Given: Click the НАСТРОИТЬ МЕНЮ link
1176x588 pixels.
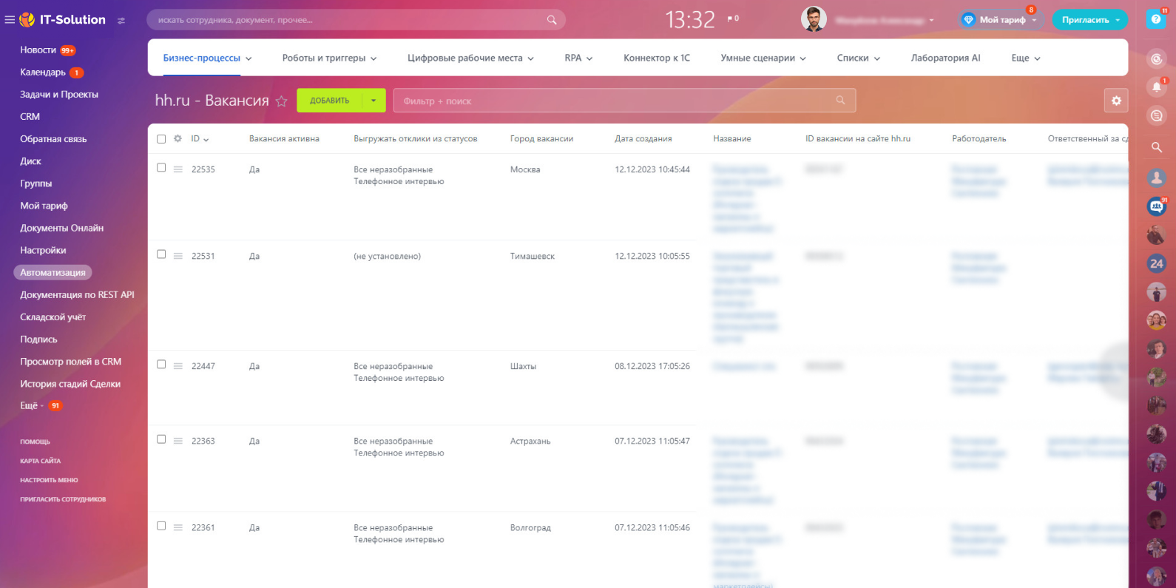Looking at the screenshot, I should tap(49, 480).
